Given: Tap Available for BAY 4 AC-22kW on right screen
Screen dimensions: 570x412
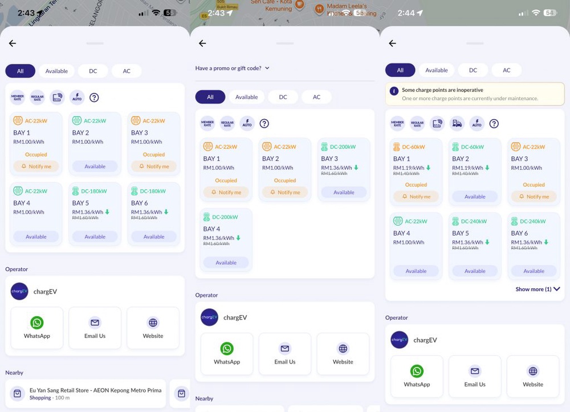Looking at the screenshot, I should [416, 271].
